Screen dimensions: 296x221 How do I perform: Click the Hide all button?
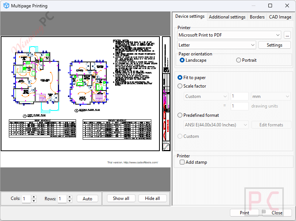(152, 198)
